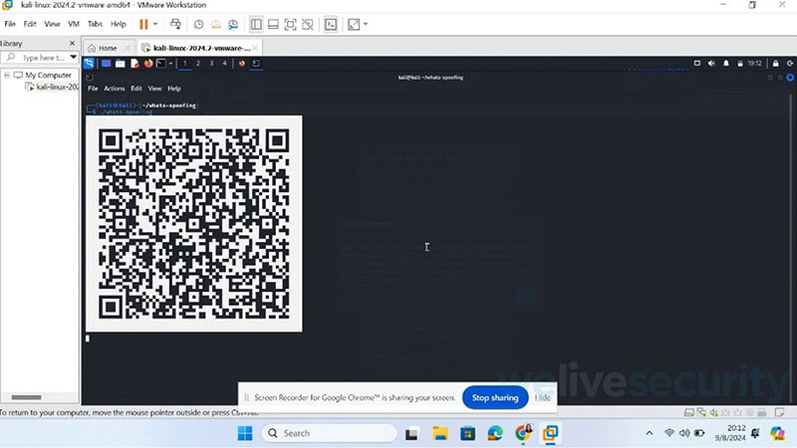
Task: Switch to Kali workspace 4
Action: (x=224, y=64)
